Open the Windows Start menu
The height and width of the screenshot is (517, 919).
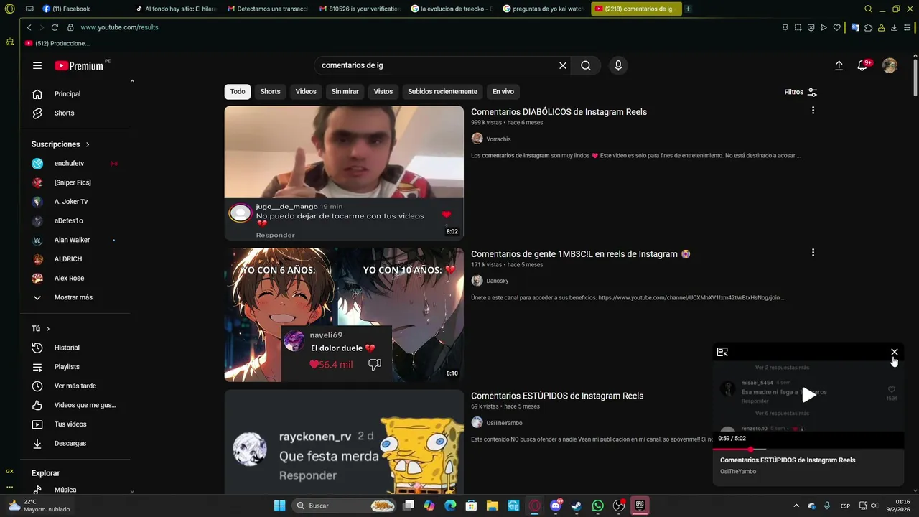tap(279, 506)
